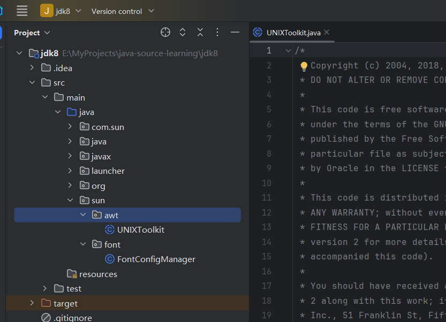Select the UNIXToolkit.java editor tab

click(x=293, y=33)
